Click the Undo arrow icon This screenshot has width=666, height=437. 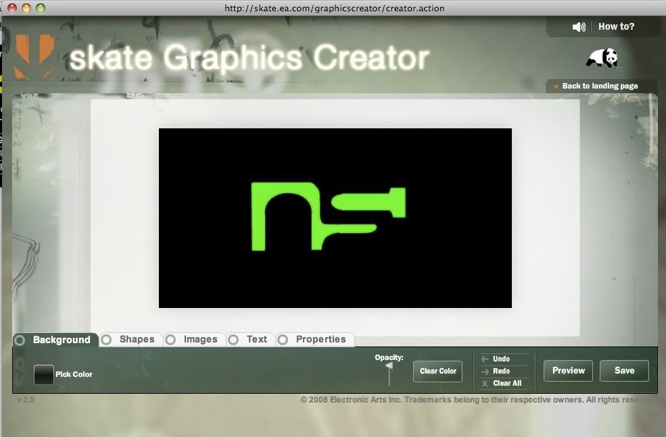coord(485,359)
